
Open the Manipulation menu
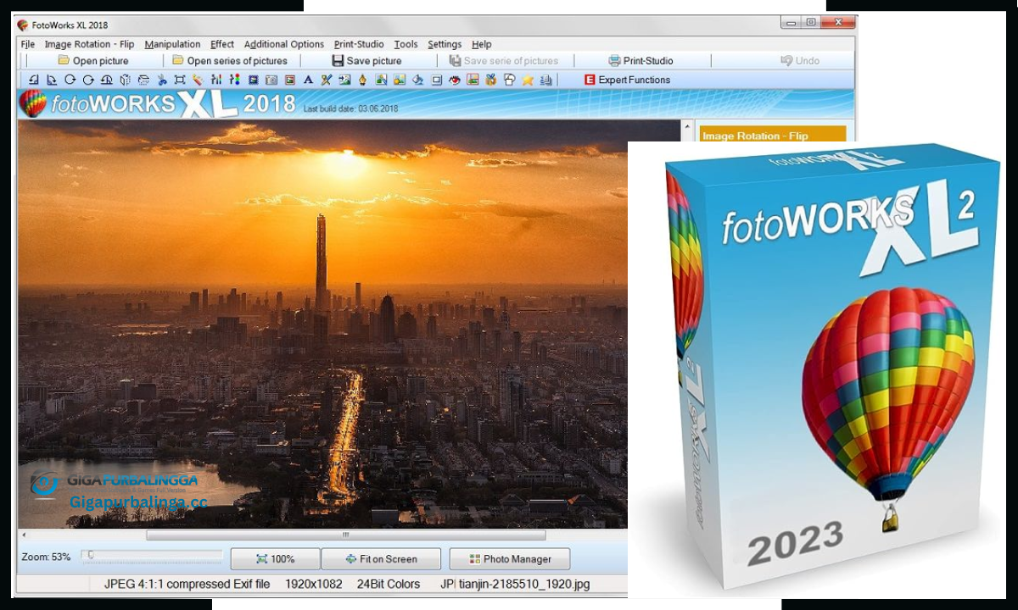(172, 44)
